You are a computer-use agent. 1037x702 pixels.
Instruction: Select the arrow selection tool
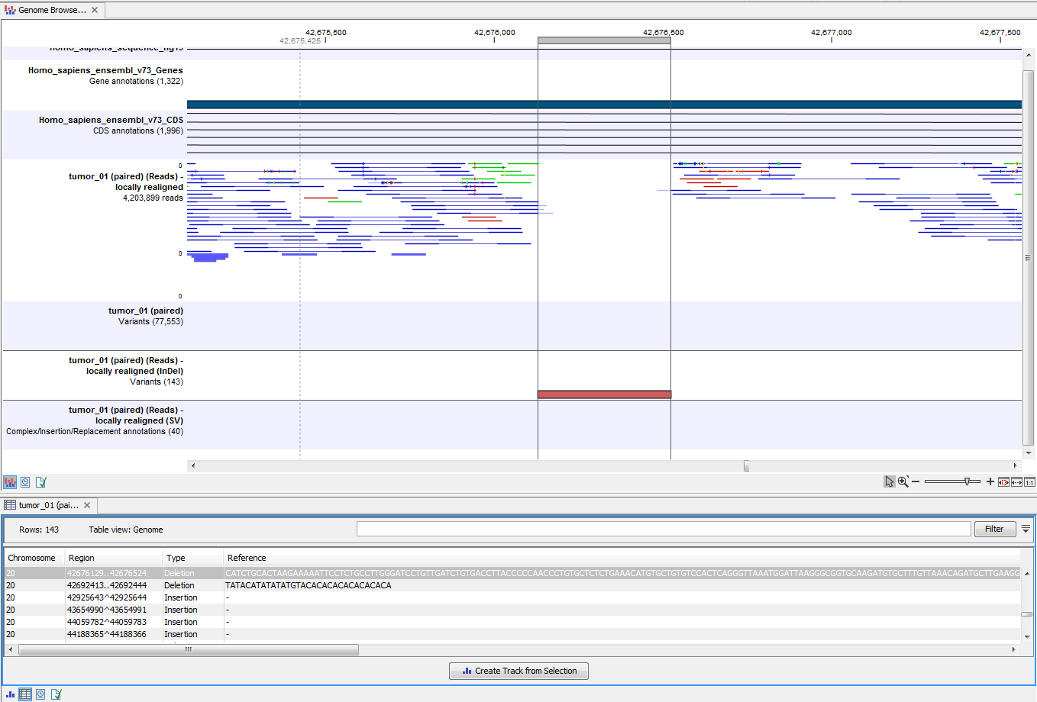click(890, 481)
